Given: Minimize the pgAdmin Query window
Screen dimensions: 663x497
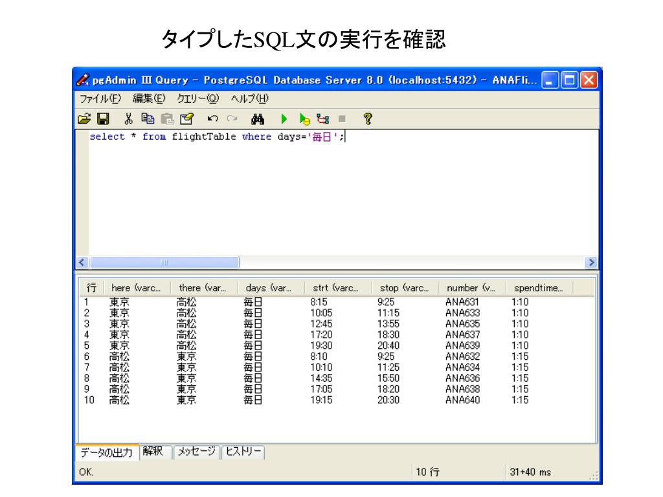Looking at the screenshot, I should click(x=550, y=80).
